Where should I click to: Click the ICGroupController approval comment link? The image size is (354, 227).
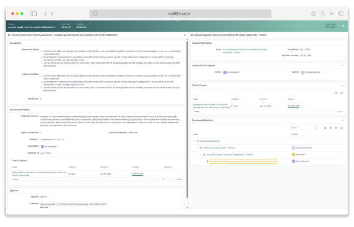click(x=73, y=204)
